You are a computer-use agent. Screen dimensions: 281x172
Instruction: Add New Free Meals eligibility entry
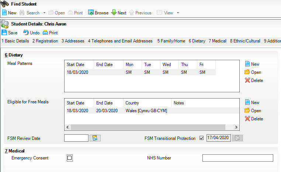click(252, 103)
